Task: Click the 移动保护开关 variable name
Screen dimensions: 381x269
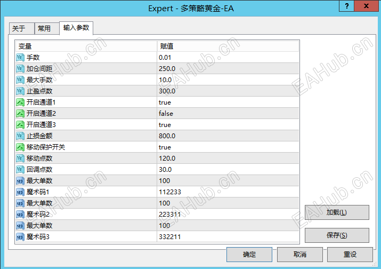Action: (x=46, y=147)
